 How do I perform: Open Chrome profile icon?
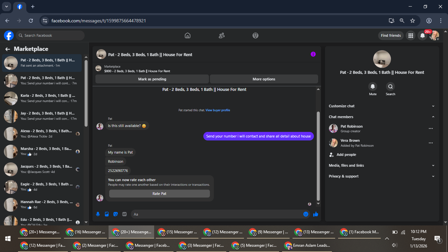coord(429,20)
